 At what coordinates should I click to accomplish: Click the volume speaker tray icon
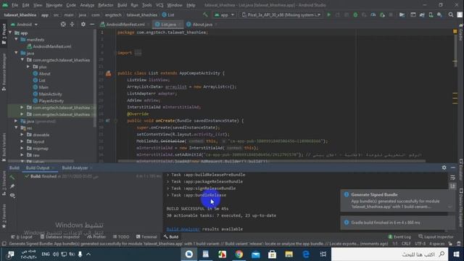point(56,254)
